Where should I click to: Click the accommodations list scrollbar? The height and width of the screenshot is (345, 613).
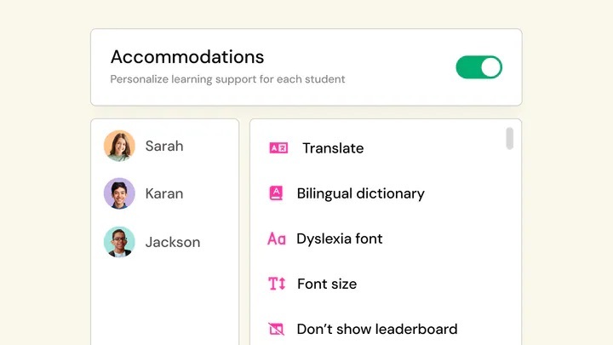pyautogui.click(x=510, y=138)
